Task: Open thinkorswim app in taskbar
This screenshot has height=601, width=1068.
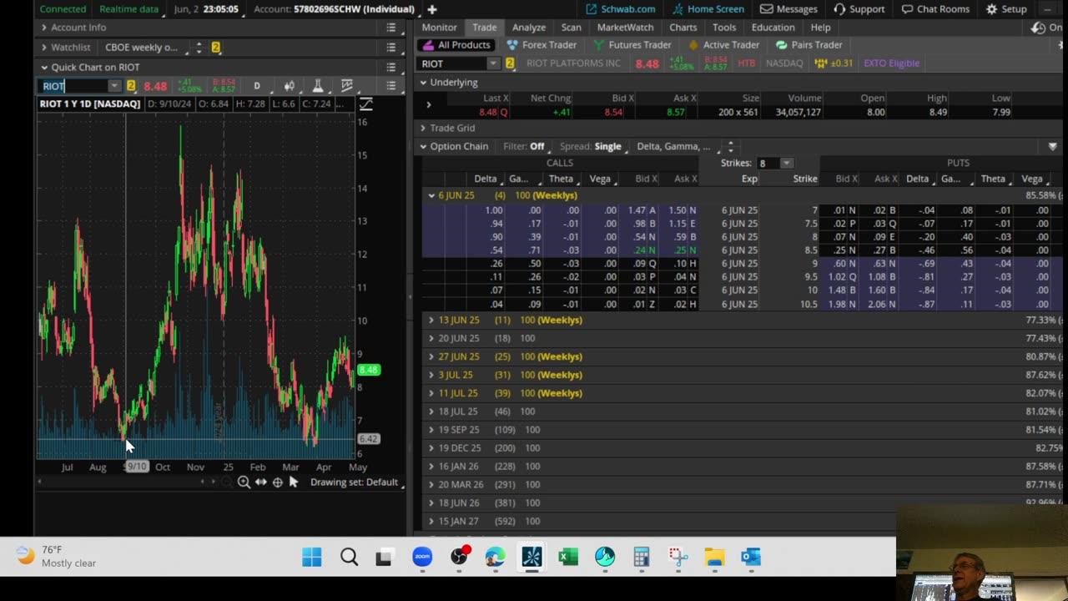Action: click(x=531, y=557)
